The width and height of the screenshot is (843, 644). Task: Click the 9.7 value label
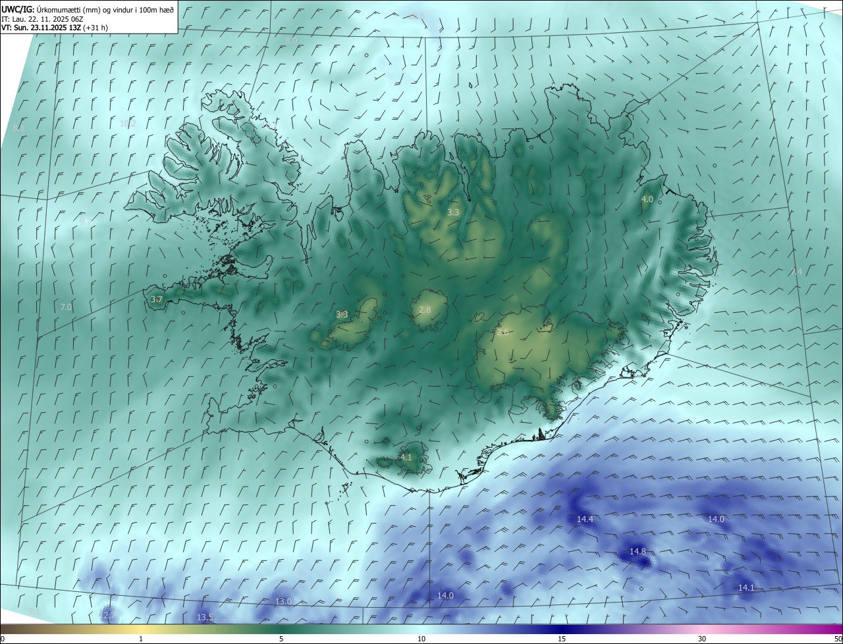click(x=86, y=221)
